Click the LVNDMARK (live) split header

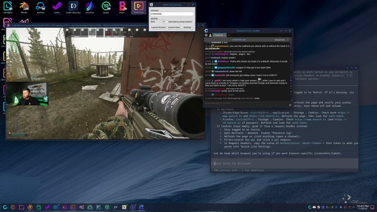239,40
